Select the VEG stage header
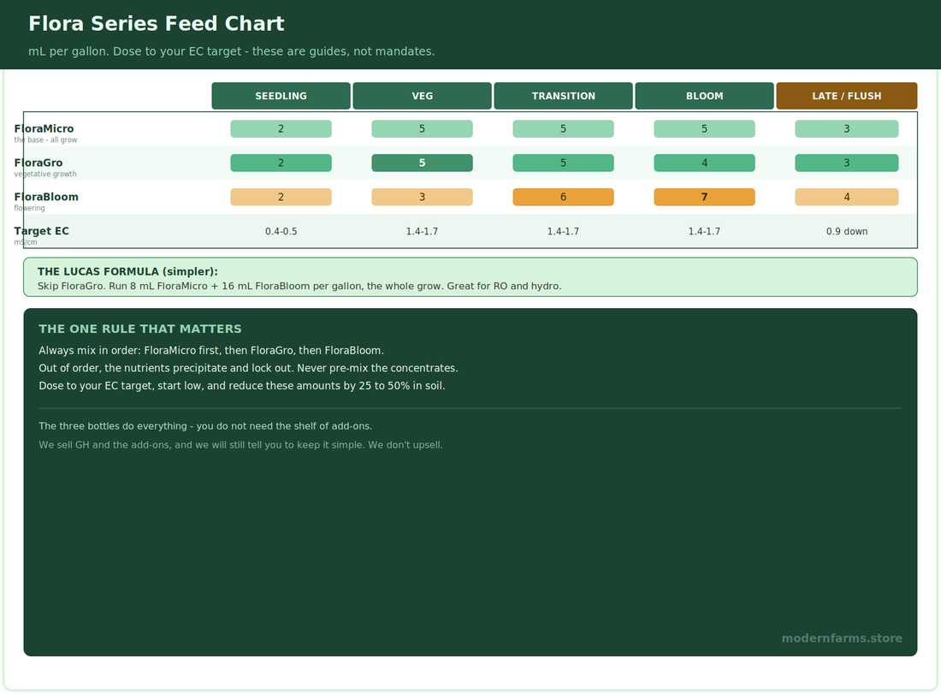 coord(422,96)
